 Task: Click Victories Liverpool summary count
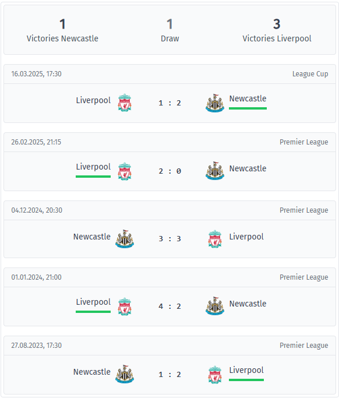[x=277, y=24]
